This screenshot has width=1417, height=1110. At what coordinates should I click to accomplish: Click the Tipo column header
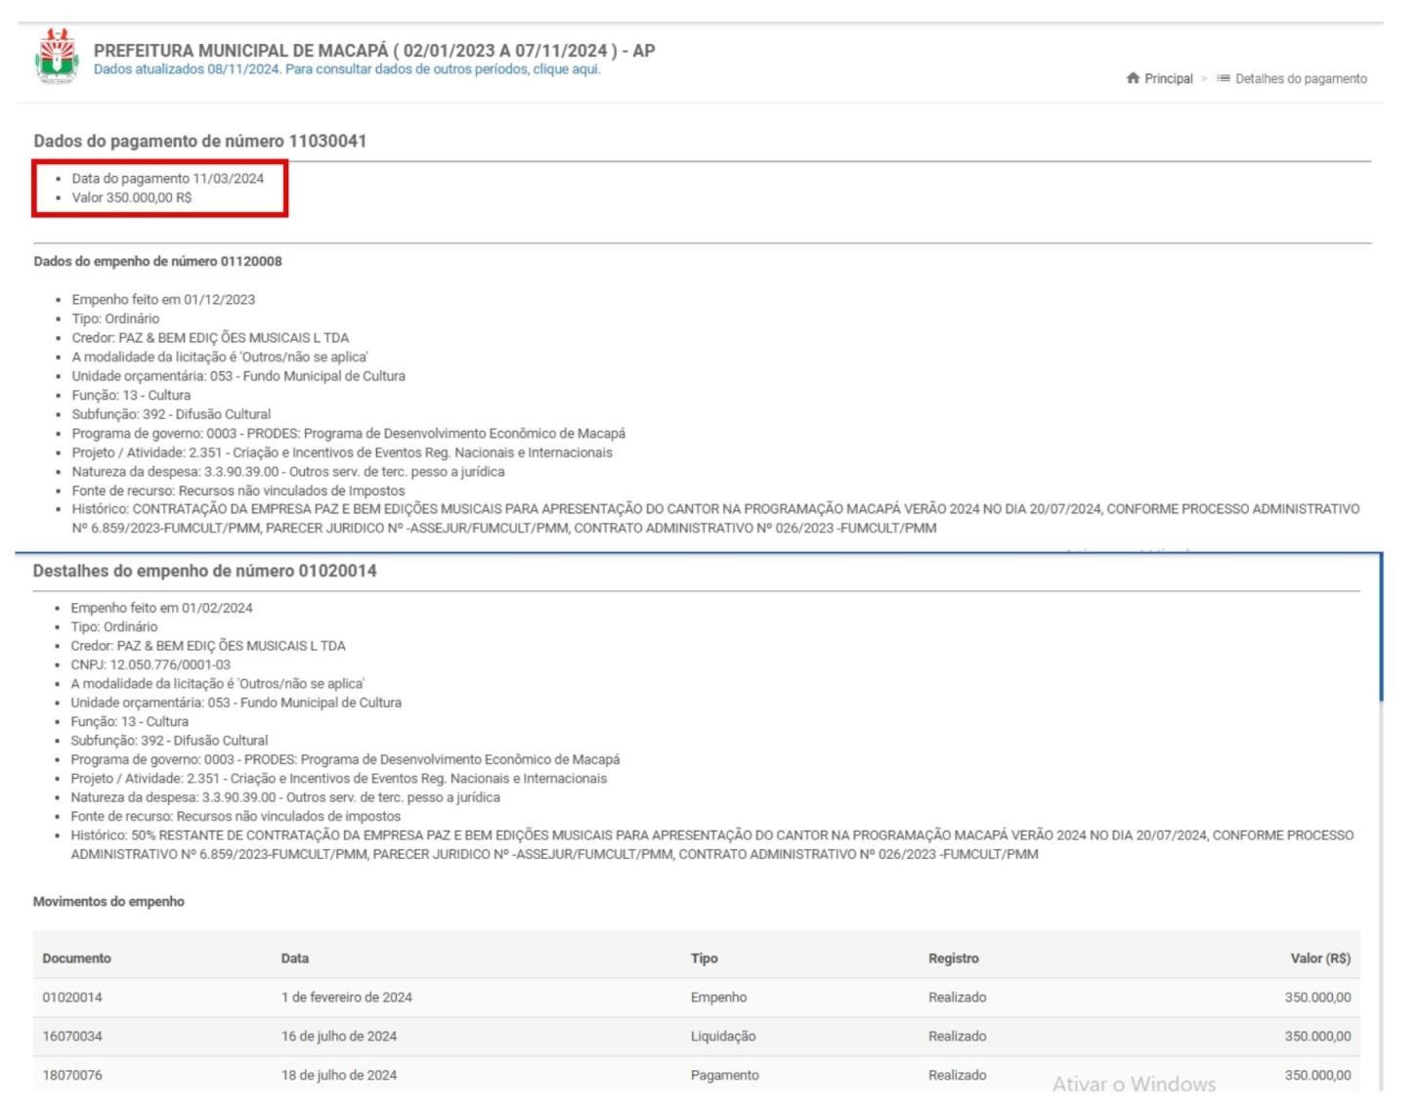(x=704, y=959)
